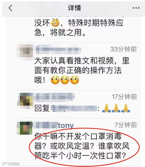
Task: Tap the first praying hands emoji
Action: point(106,108)
